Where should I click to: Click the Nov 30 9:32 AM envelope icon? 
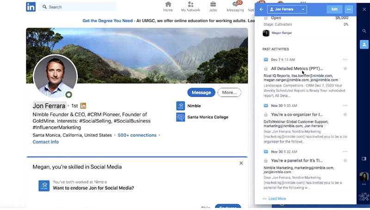pyautogui.click(x=265, y=151)
